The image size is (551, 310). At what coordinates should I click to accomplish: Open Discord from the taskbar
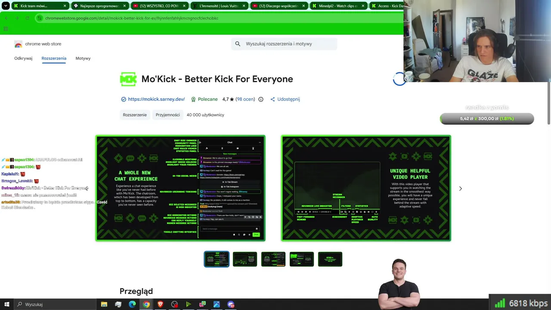pos(231,304)
